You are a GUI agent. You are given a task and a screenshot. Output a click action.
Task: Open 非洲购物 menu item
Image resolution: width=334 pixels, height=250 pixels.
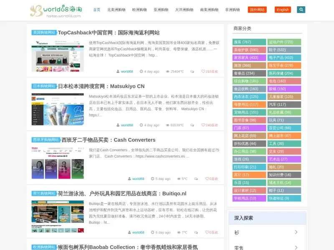click(x=233, y=10)
